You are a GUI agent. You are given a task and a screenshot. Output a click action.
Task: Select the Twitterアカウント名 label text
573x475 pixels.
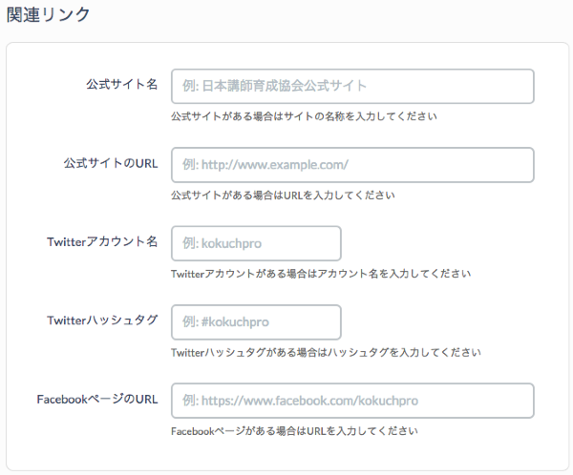[x=102, y=241]
